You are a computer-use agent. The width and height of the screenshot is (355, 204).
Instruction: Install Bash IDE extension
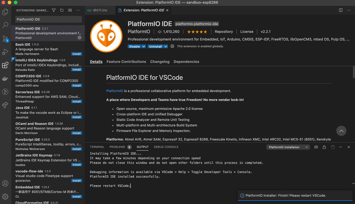77,54
